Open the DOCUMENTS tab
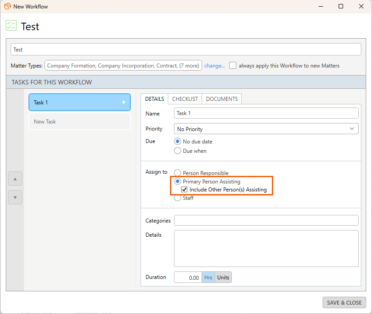 coord(222,99)
